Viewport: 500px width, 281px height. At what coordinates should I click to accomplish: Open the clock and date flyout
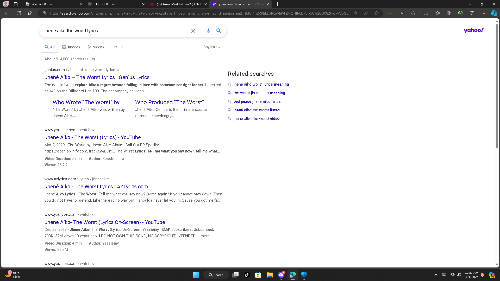[x=472, y=275]
